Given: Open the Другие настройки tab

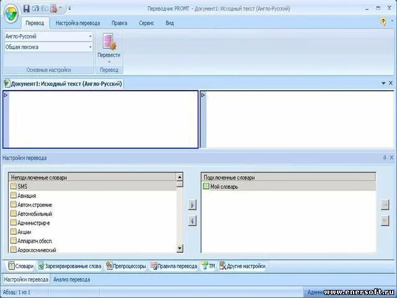Looking at the screenshot, I should [243, 266].
